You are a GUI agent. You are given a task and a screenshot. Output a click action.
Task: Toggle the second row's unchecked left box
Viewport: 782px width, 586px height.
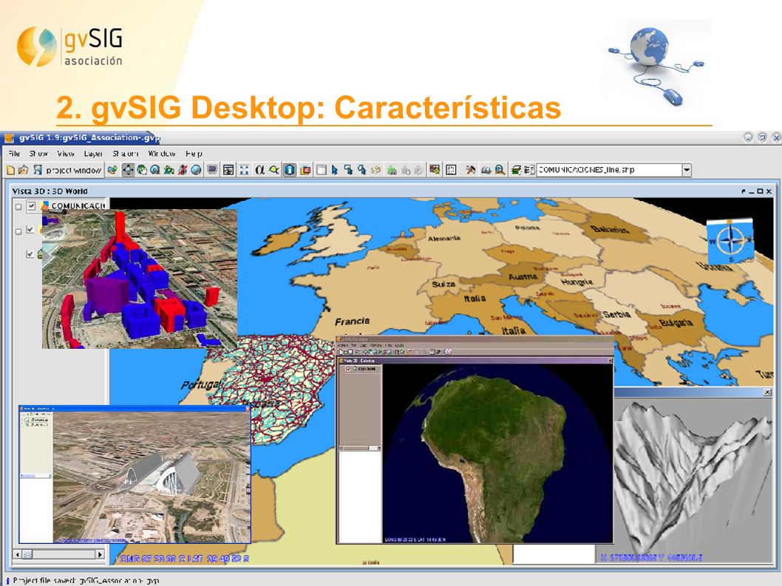click(x=18, y=231)
